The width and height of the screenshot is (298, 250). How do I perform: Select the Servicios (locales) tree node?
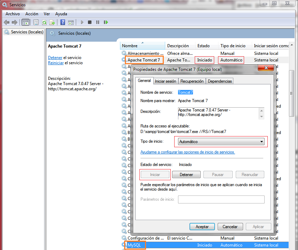[x=24, y=32]
